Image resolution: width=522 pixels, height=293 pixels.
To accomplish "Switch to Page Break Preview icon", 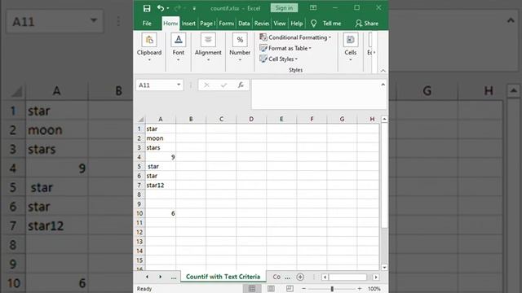I will click(x=290, y=289).
